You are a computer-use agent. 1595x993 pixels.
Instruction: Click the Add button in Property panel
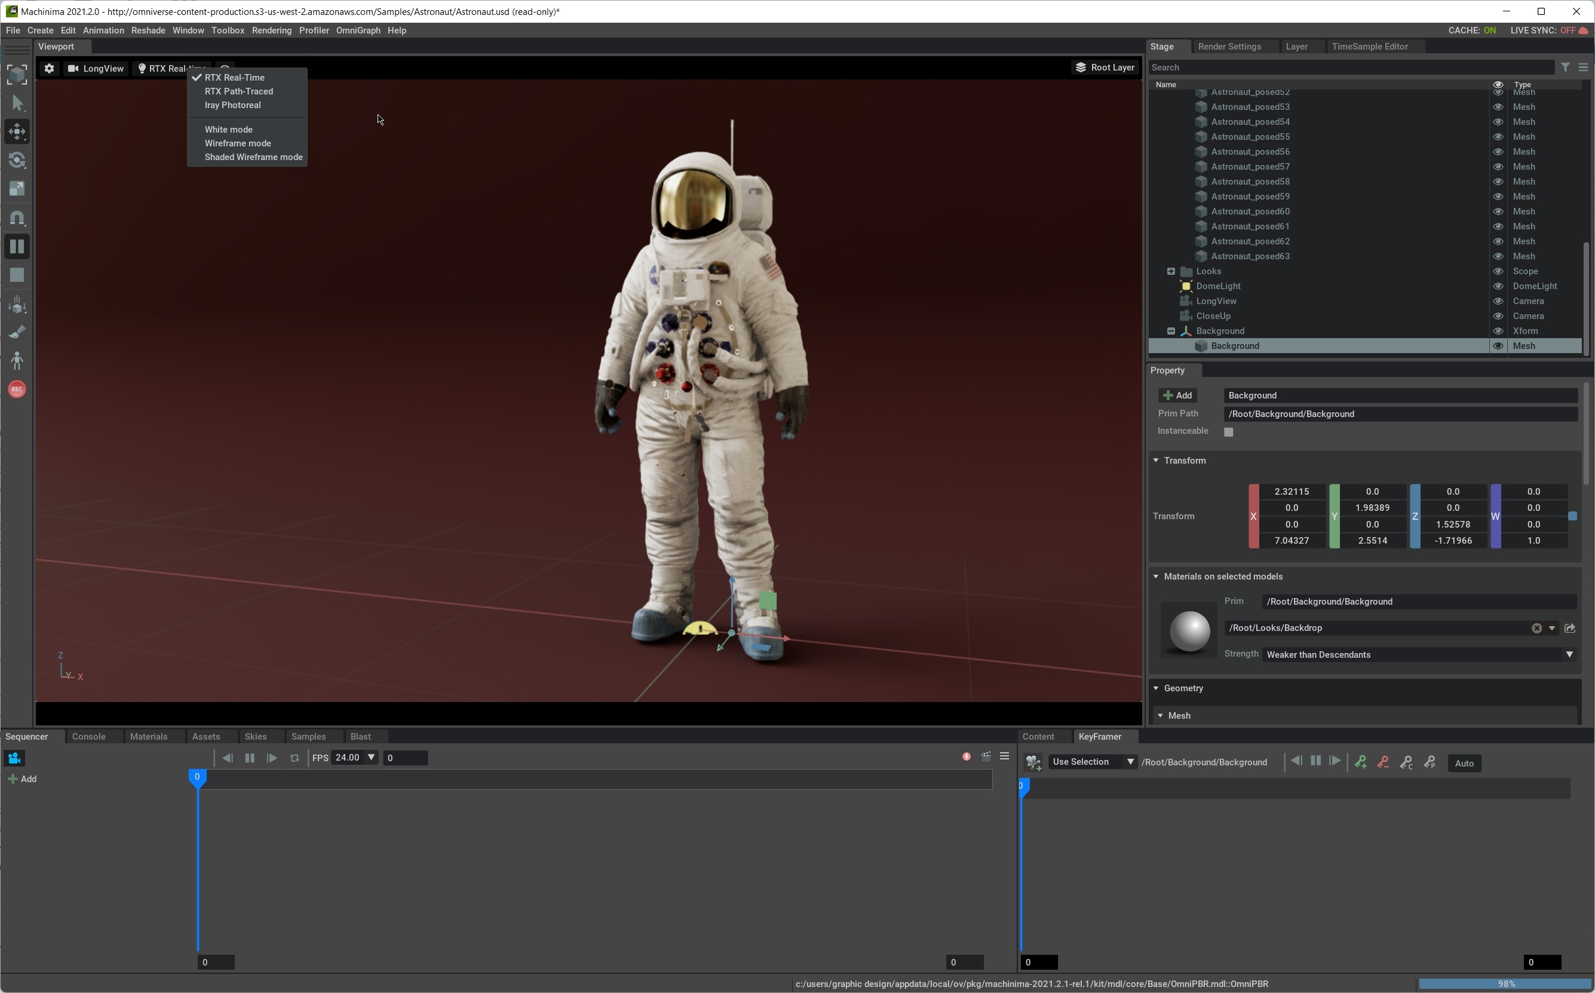pyautogui.click(x=1177, y=396)
